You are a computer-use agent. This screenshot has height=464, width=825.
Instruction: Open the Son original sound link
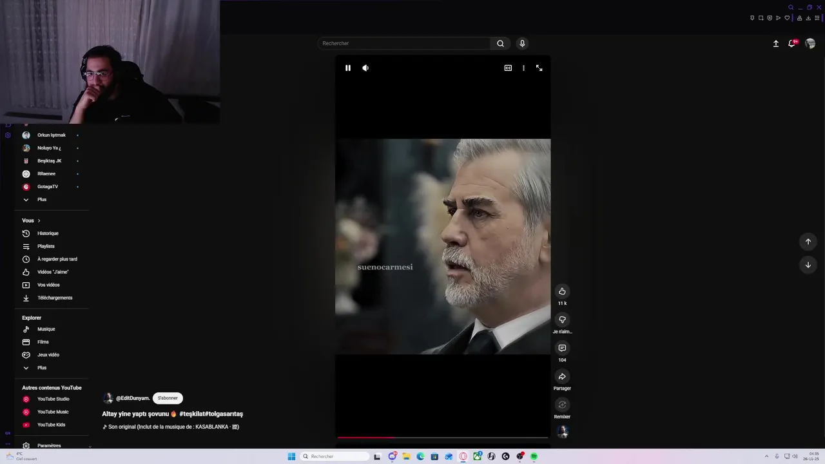[171, 427]
